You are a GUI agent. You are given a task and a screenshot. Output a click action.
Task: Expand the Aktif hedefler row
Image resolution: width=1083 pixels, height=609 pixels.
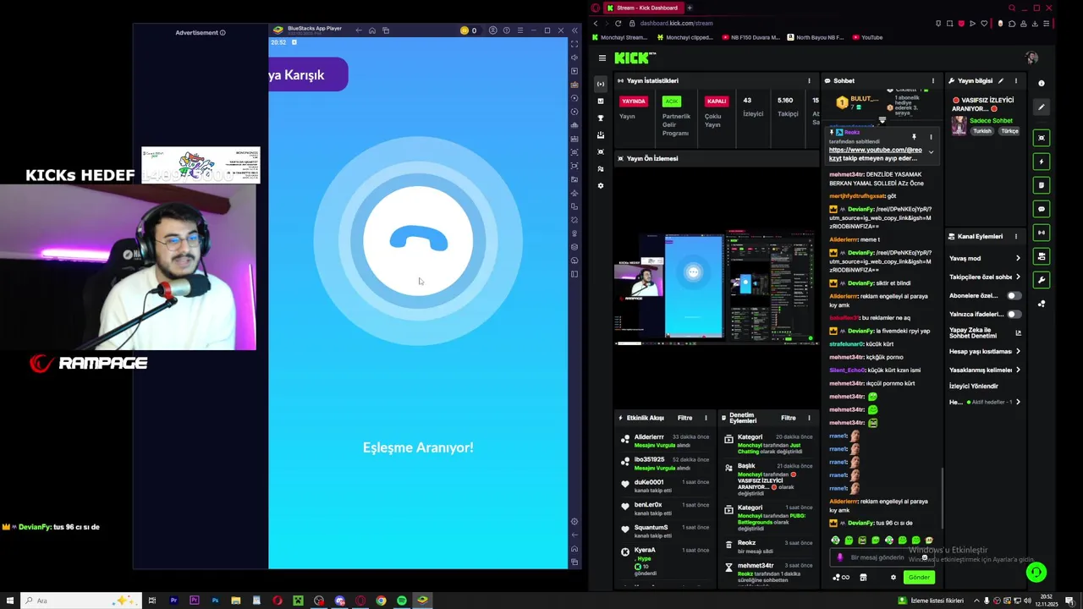[x=984, y=403]
